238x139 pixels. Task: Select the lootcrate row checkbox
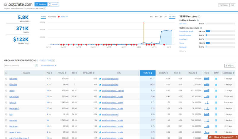pyautogui.click(x=6, y=85)
